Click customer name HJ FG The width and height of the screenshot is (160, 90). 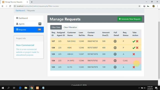[x=69, y=67]
